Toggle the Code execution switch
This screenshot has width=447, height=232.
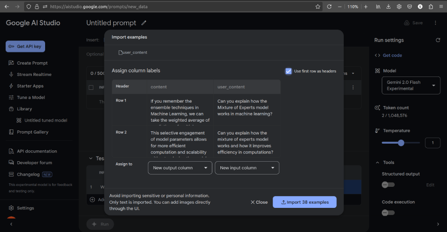(x=388, y=212)
